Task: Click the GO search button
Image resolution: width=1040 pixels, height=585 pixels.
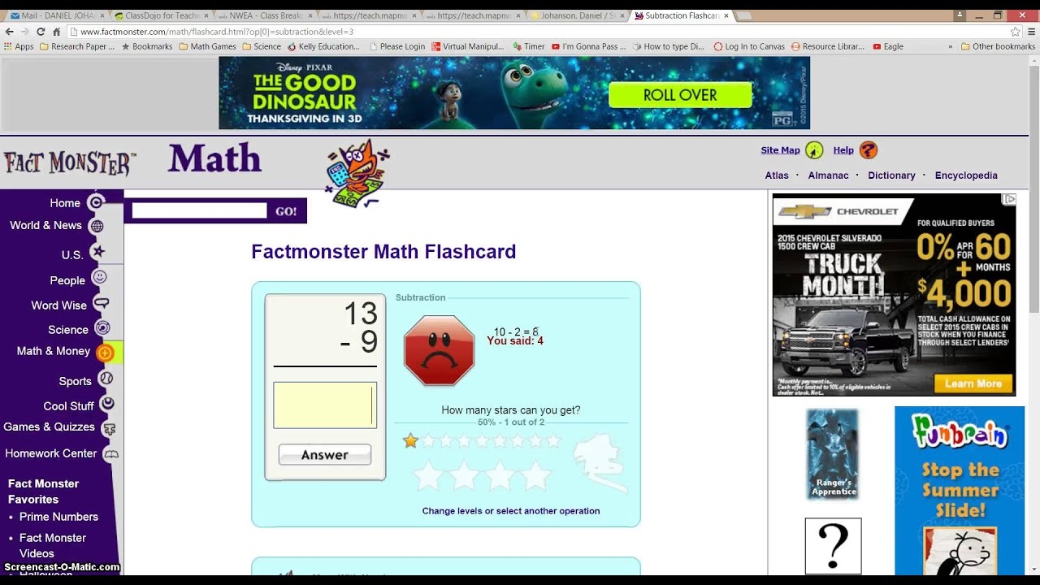Action: [286, 211]
